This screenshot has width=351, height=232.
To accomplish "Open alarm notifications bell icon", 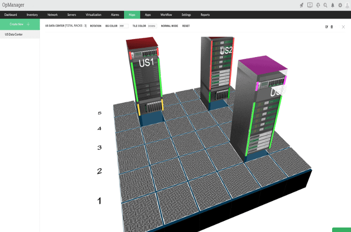I will point(333,5).
